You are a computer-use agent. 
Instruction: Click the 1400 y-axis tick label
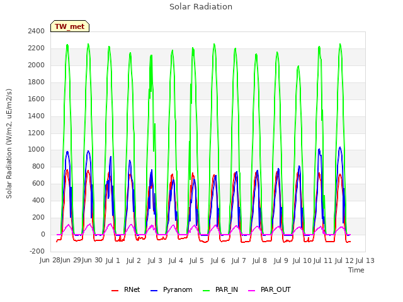coord(37,116)
